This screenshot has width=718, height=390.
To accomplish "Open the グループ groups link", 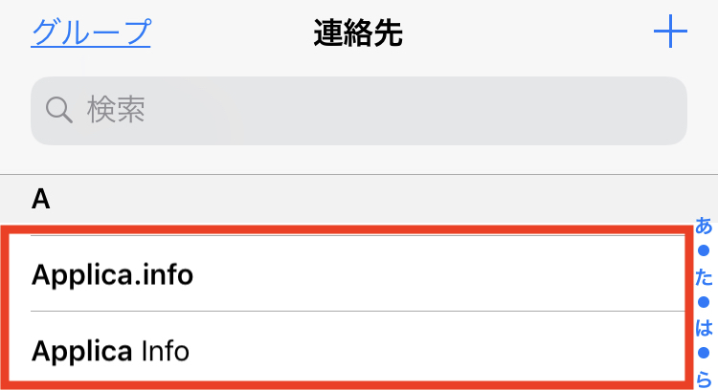I will 91,32.
